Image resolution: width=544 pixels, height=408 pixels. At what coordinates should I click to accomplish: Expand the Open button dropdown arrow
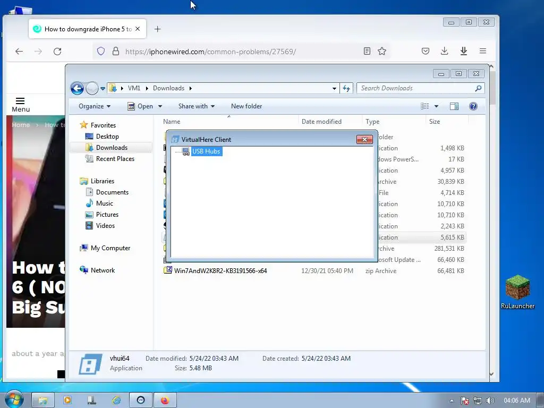click(x=160, y=106)
